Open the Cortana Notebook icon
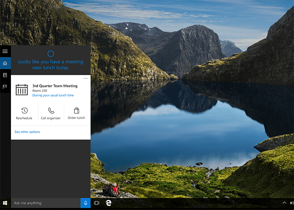Viewport: 294px width, 210px height. coord(5,75)
